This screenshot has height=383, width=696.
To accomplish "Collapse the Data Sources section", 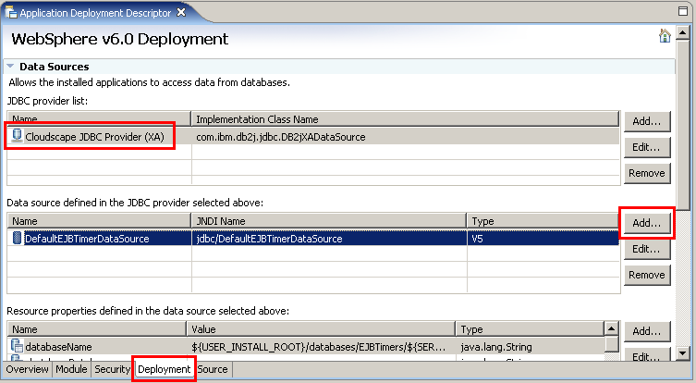I will coord(10,66).
